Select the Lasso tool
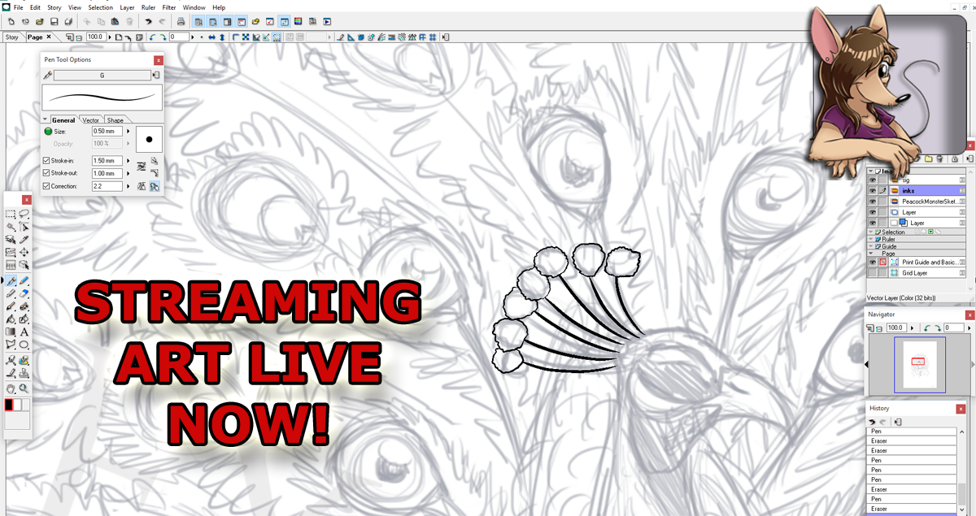 [24, 214]
